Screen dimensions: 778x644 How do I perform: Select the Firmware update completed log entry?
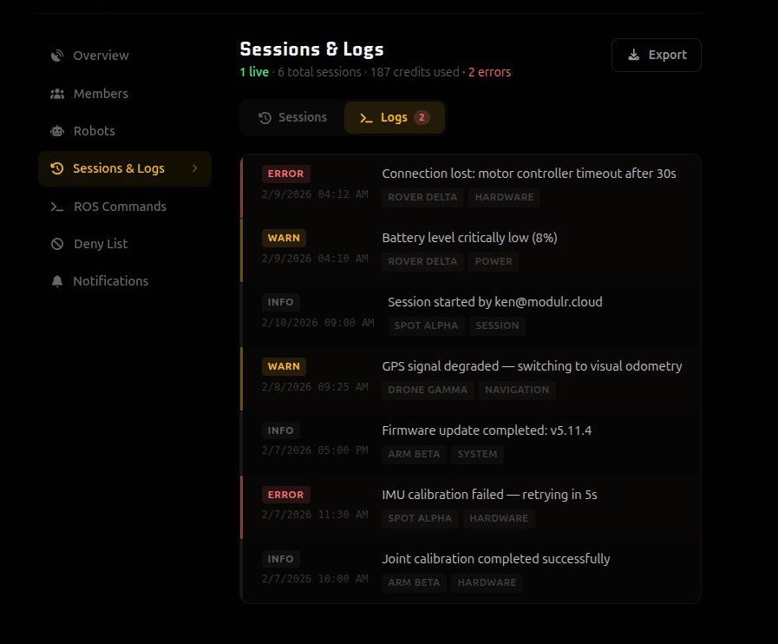click(x=487, y=430)
